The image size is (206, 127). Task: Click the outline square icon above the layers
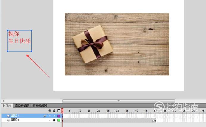coord(59,111)
